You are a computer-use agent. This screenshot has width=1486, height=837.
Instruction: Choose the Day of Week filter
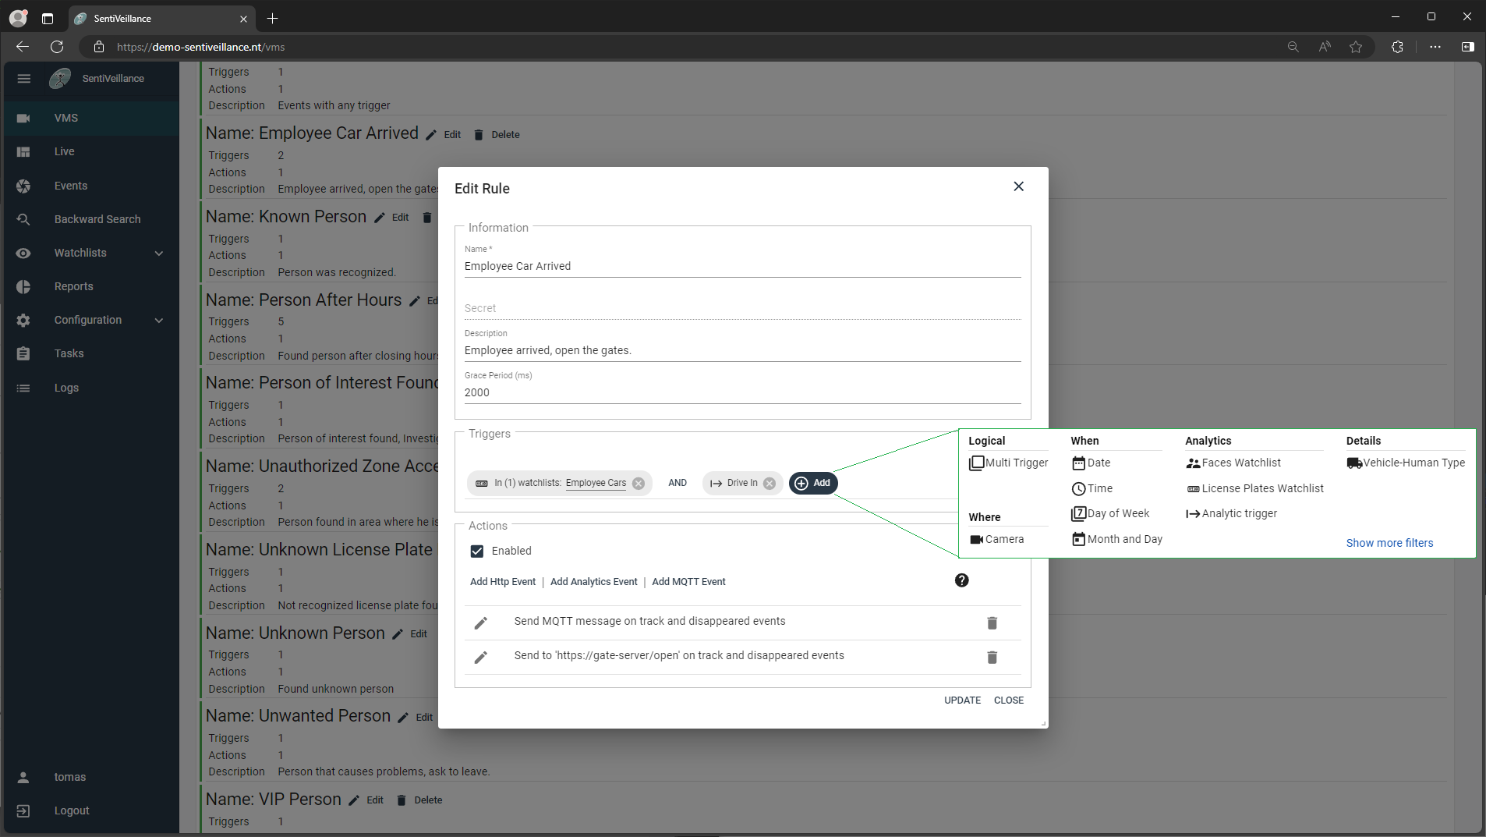pos(1110,513)
